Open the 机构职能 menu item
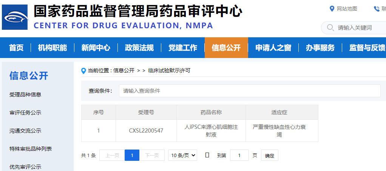386x171 pixels. 52,47
